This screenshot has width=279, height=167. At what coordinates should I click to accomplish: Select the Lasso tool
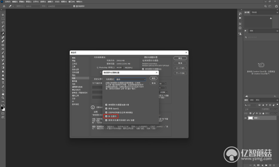tap(3, 22)
